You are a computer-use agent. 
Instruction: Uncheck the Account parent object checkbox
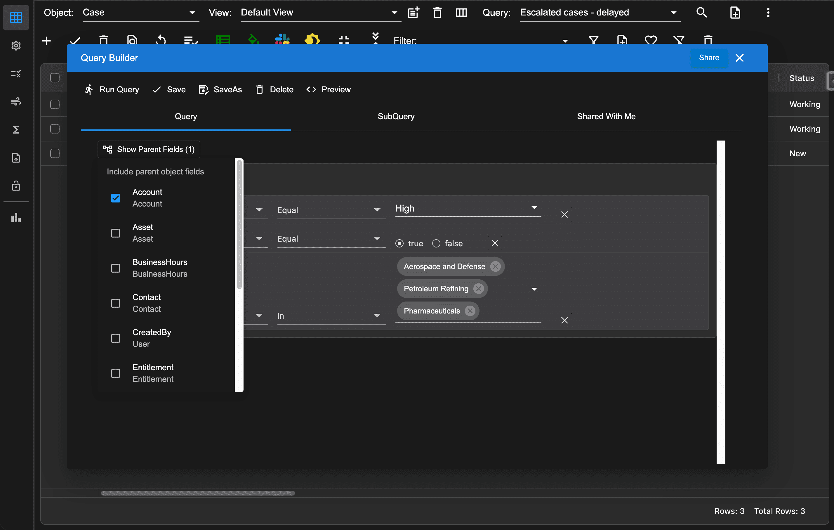click(x=116, y=198)
